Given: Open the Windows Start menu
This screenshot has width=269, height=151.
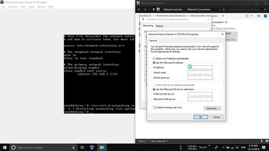Looking at the screenshot, I should click(5, 147).
